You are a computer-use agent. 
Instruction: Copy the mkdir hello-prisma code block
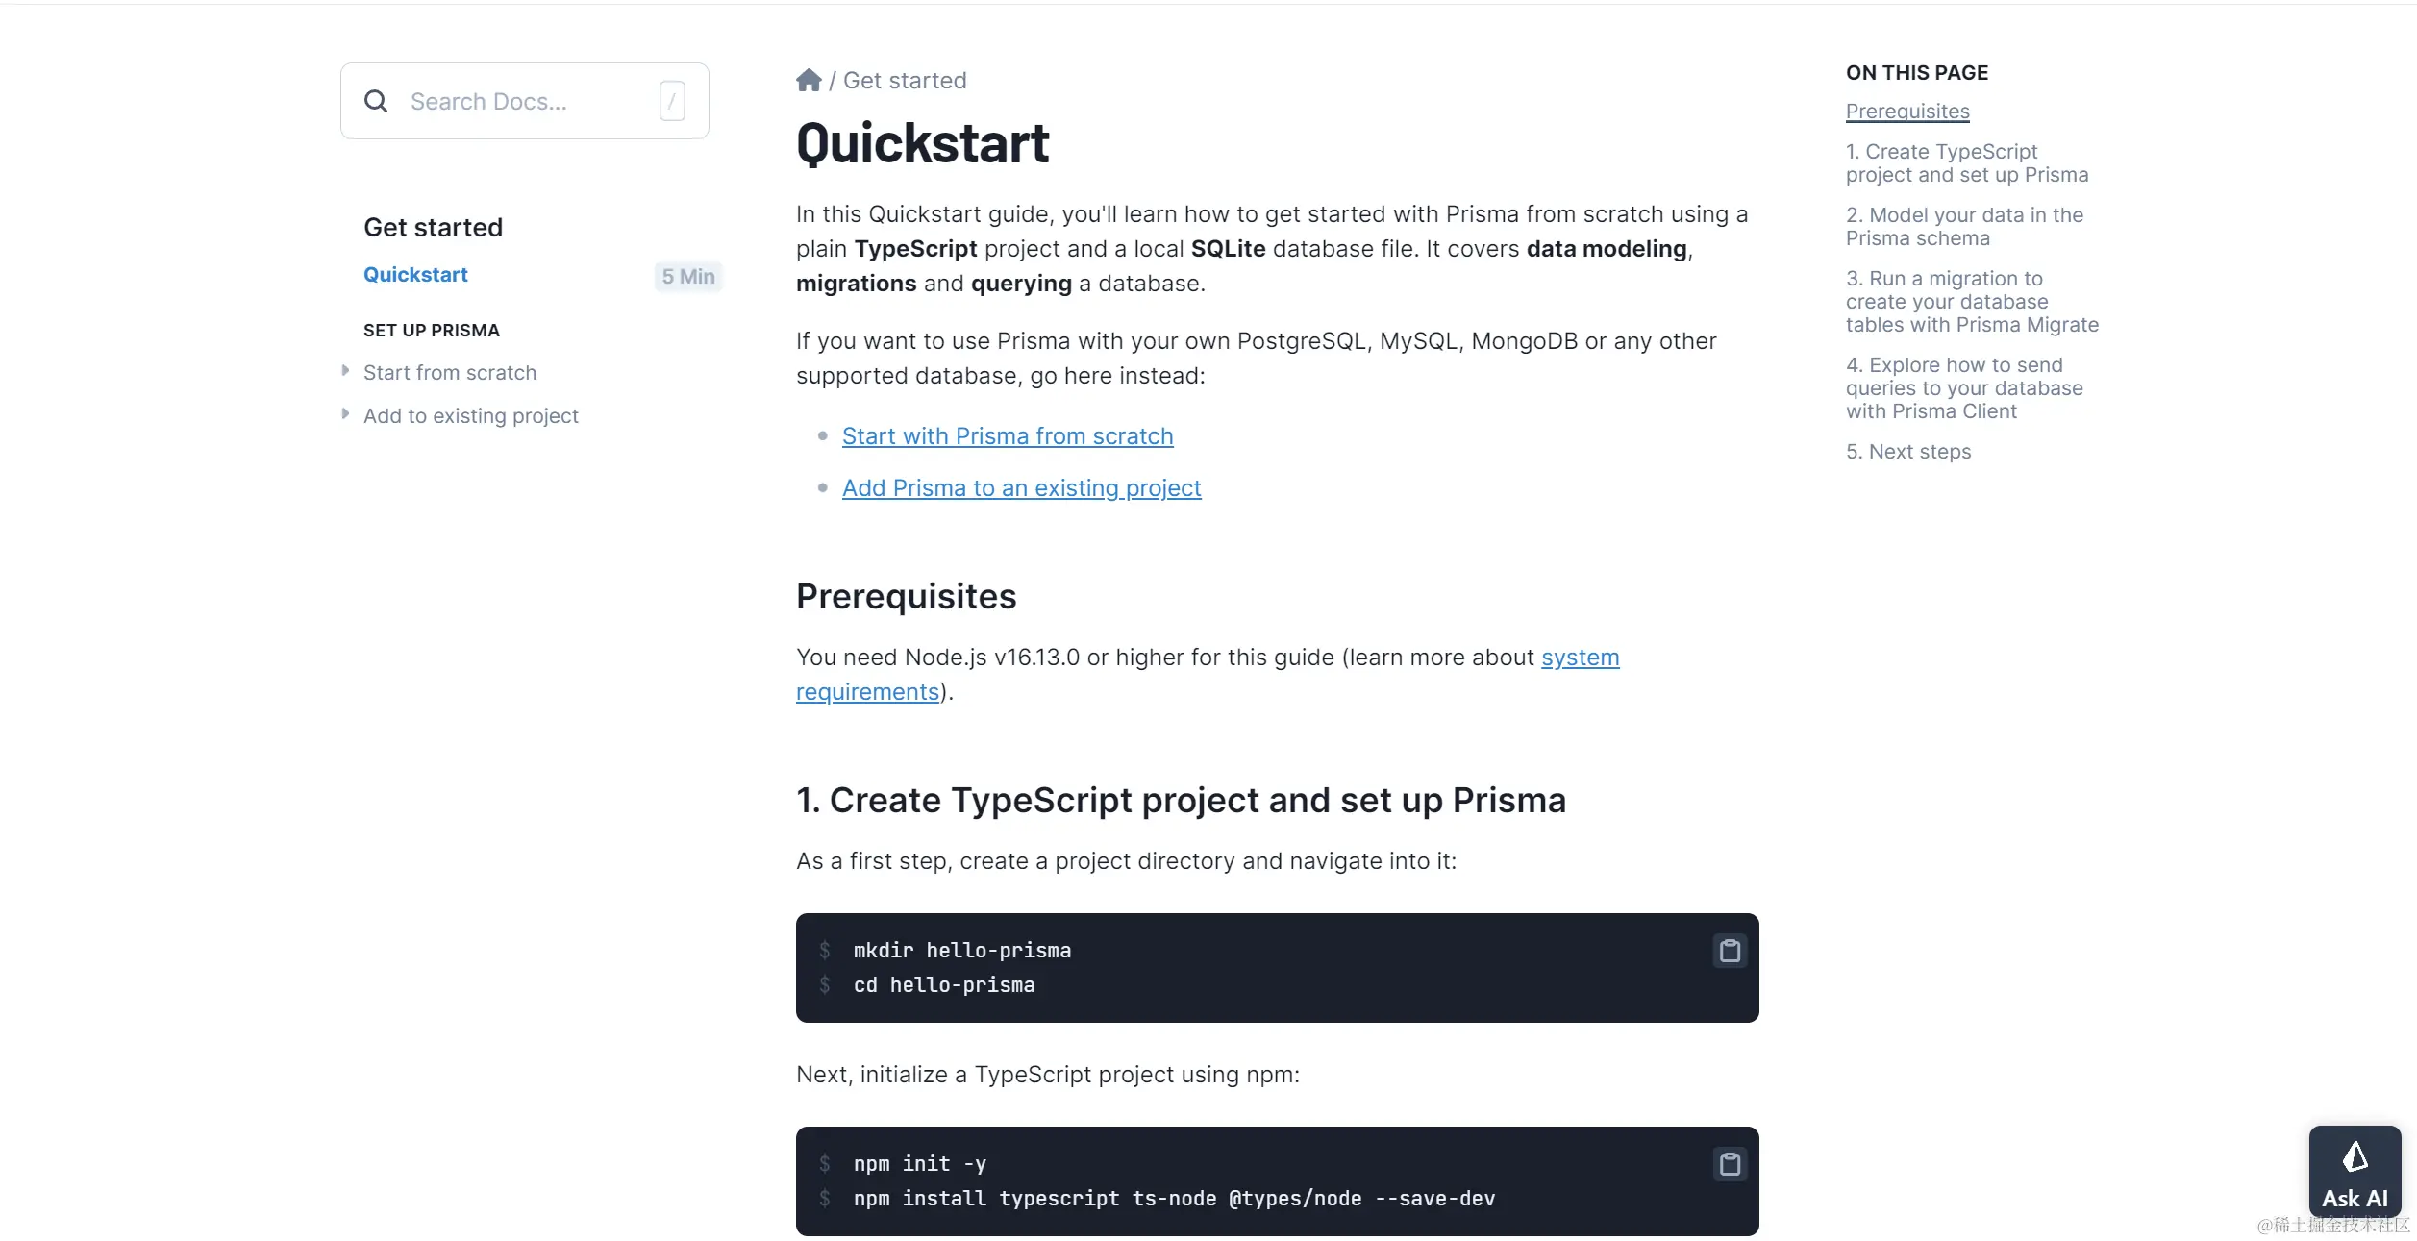(x=1730, y=952)
